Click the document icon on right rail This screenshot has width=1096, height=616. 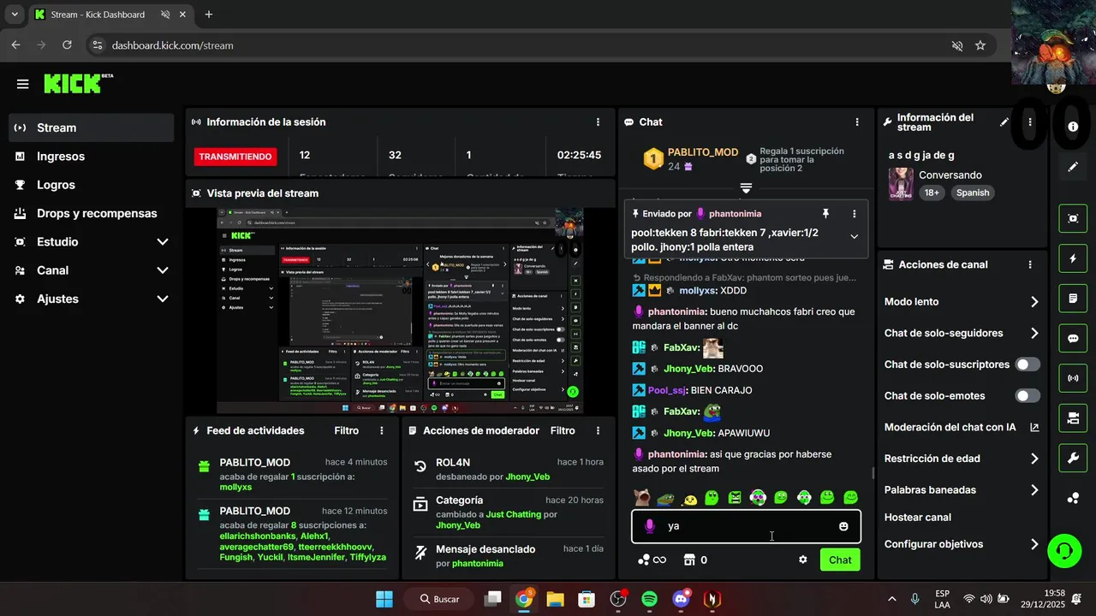[1073, 299]
